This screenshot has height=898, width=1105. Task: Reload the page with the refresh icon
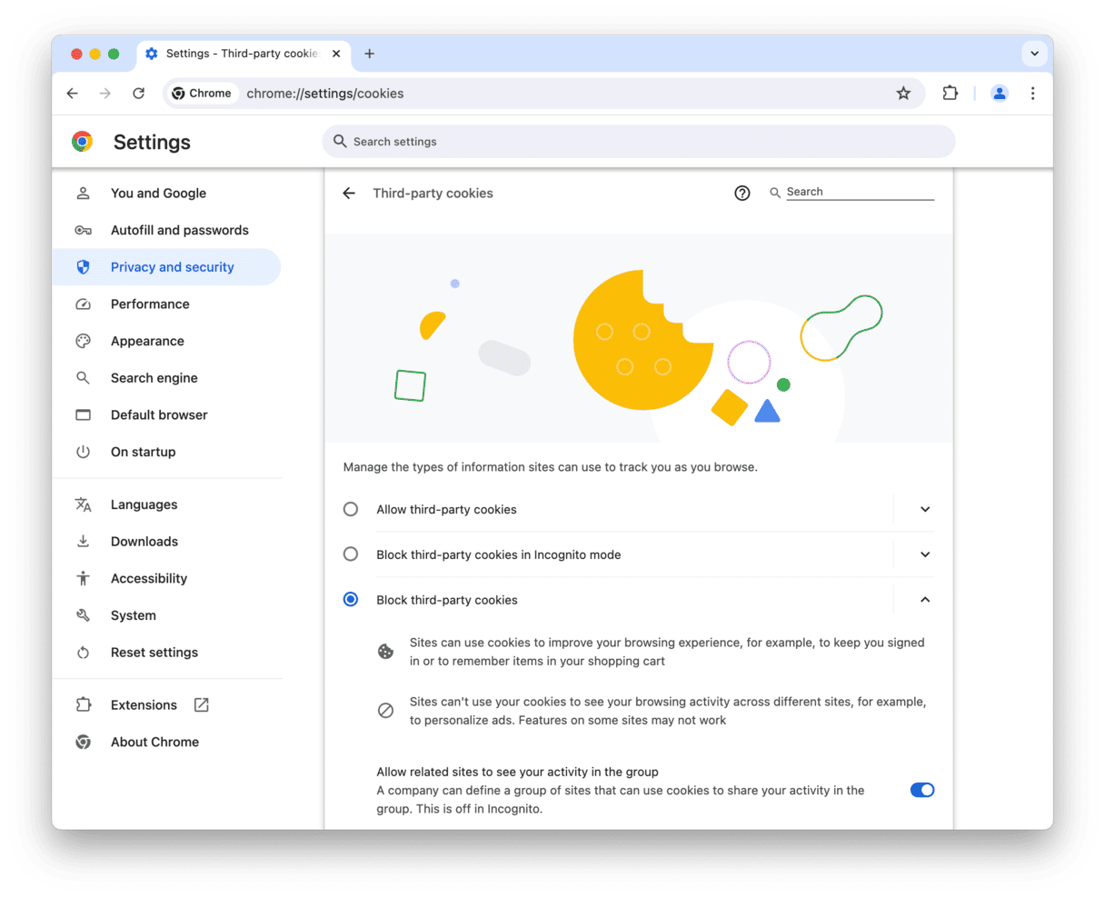pyautogui.click(x=138, y=94)
